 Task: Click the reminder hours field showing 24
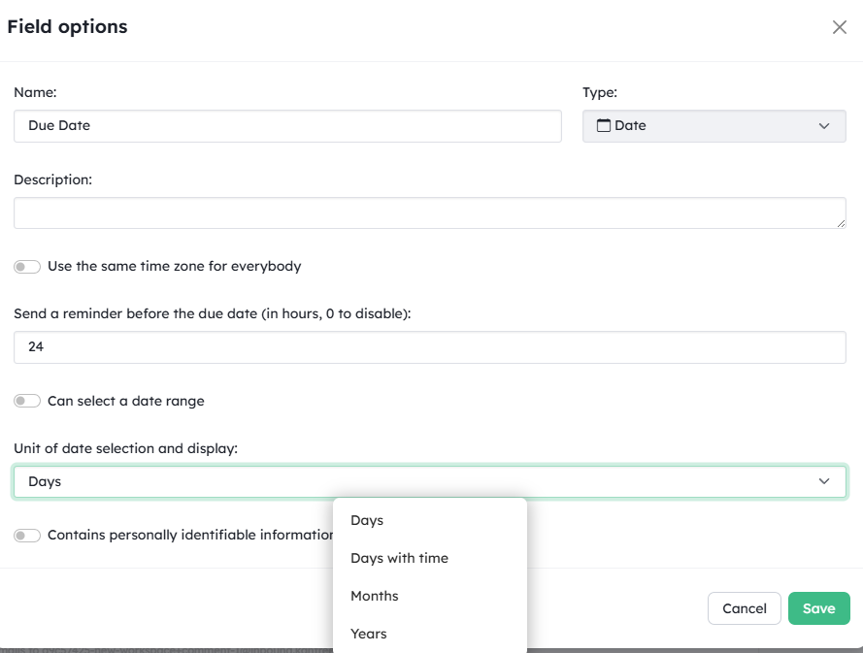[x=430, y=347]
